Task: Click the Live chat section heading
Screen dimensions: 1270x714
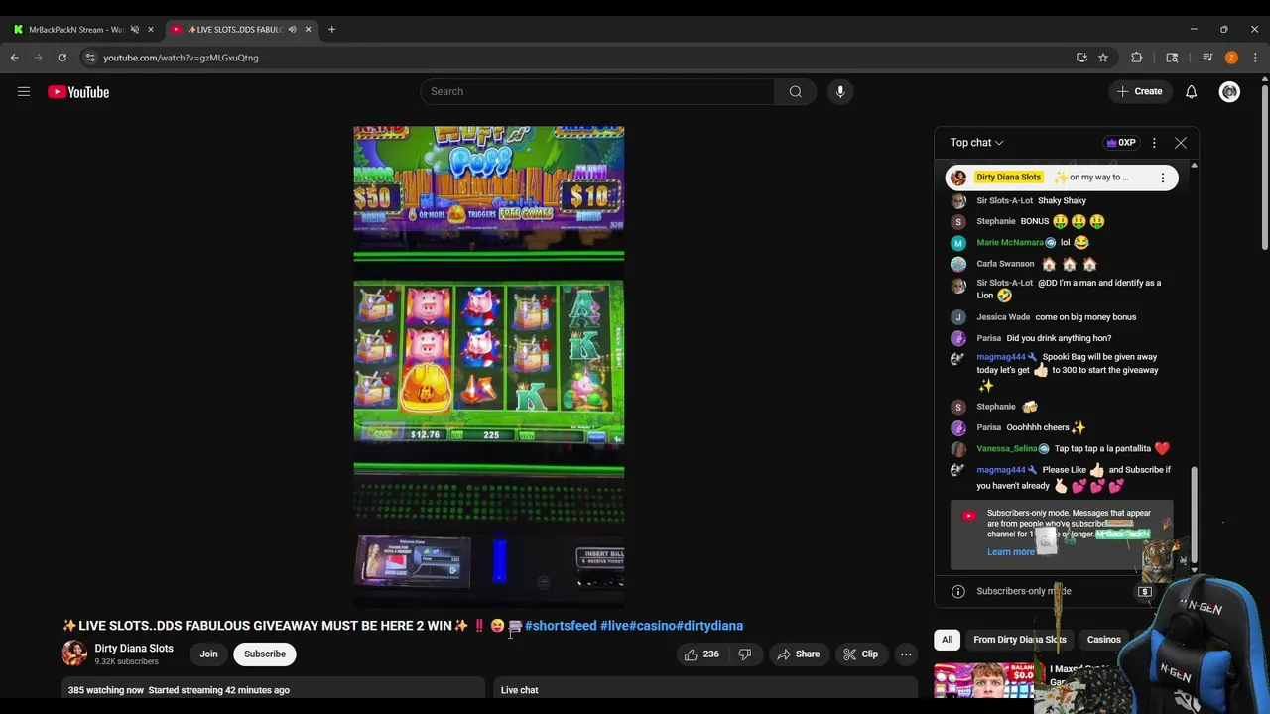Action: pyautogui.click(x=519, y=690)
